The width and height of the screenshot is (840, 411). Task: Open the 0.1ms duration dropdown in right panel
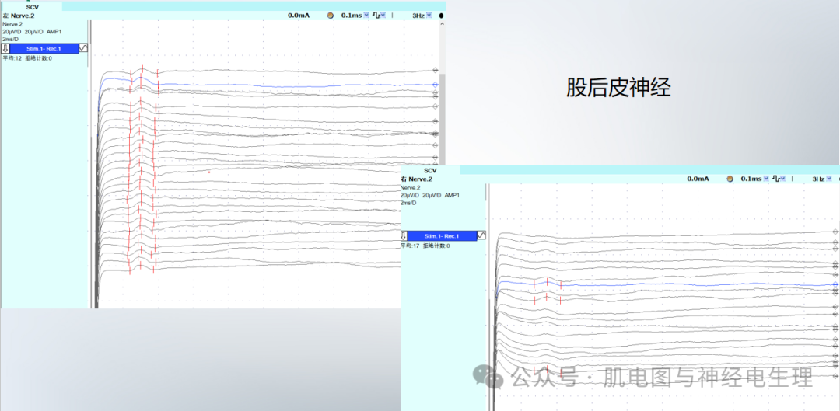click(765, 179)
